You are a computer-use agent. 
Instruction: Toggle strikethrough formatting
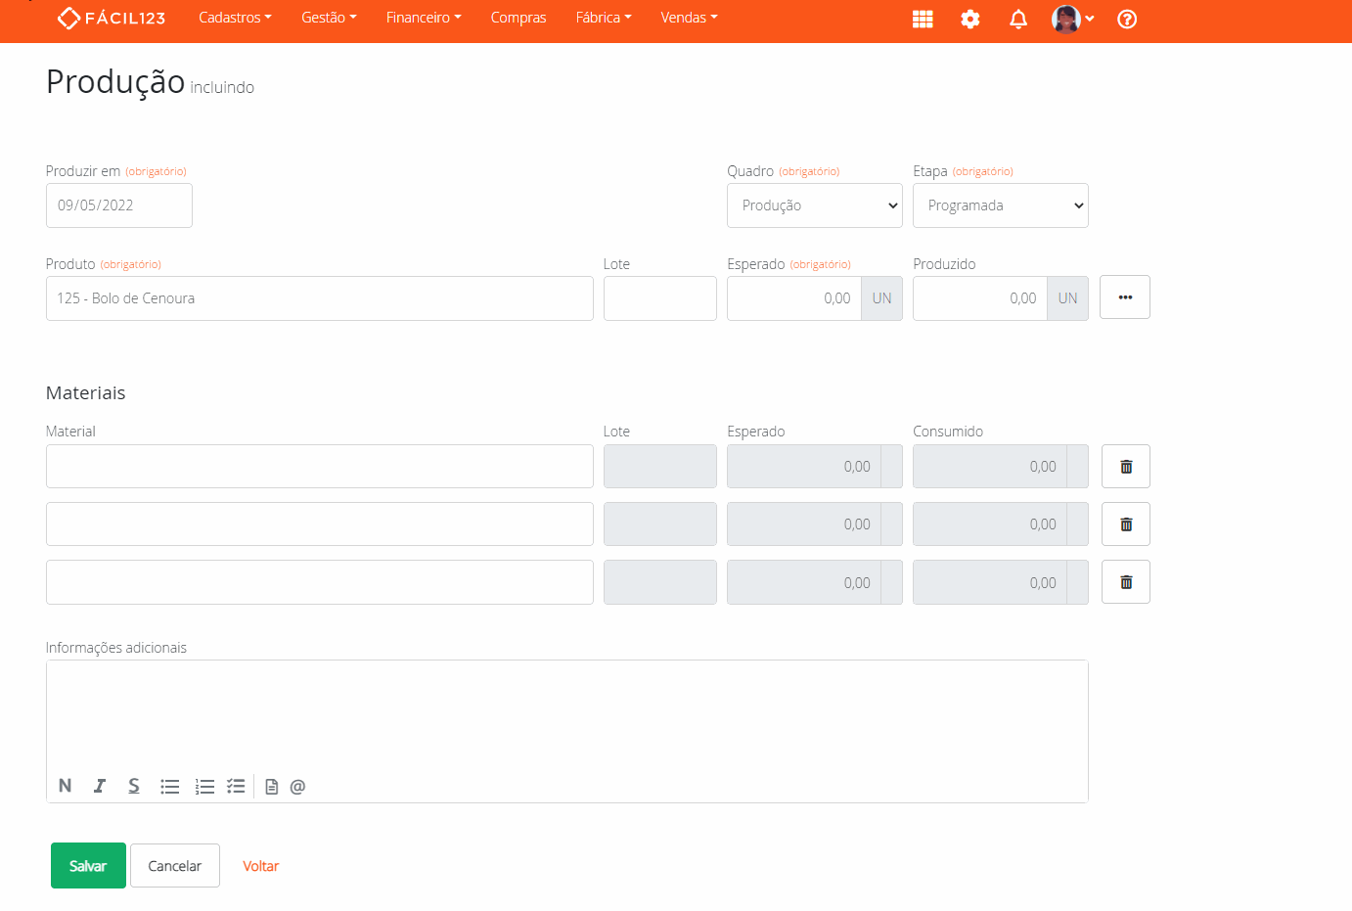pyautogui.click(x=134, y=786)
